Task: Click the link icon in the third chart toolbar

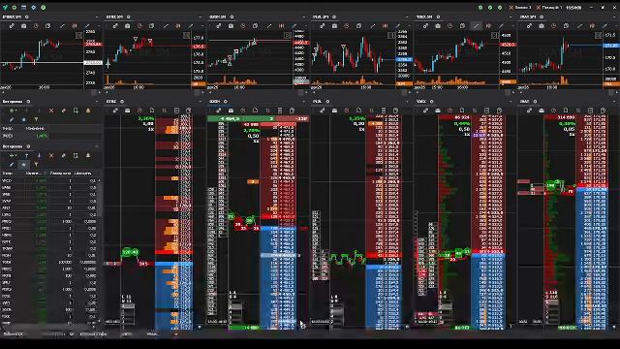Action: coord(219,26)
